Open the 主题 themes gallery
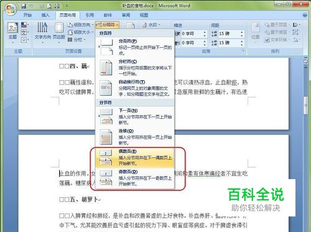This screenshot has height=232, width=311. [12, 33]
